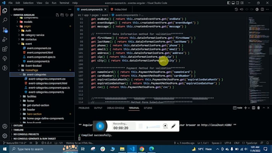This screenshot has width=272, height=153.
Task: Split the editor to the right
Action: (x=262, y=9)
